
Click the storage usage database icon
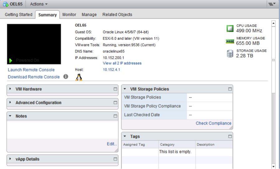pos(230,53)
